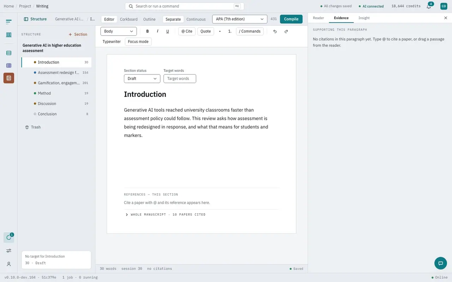Viewport: 452px width, 282px height.
Task: Close the right evidence panel
Action: (446, 18)
